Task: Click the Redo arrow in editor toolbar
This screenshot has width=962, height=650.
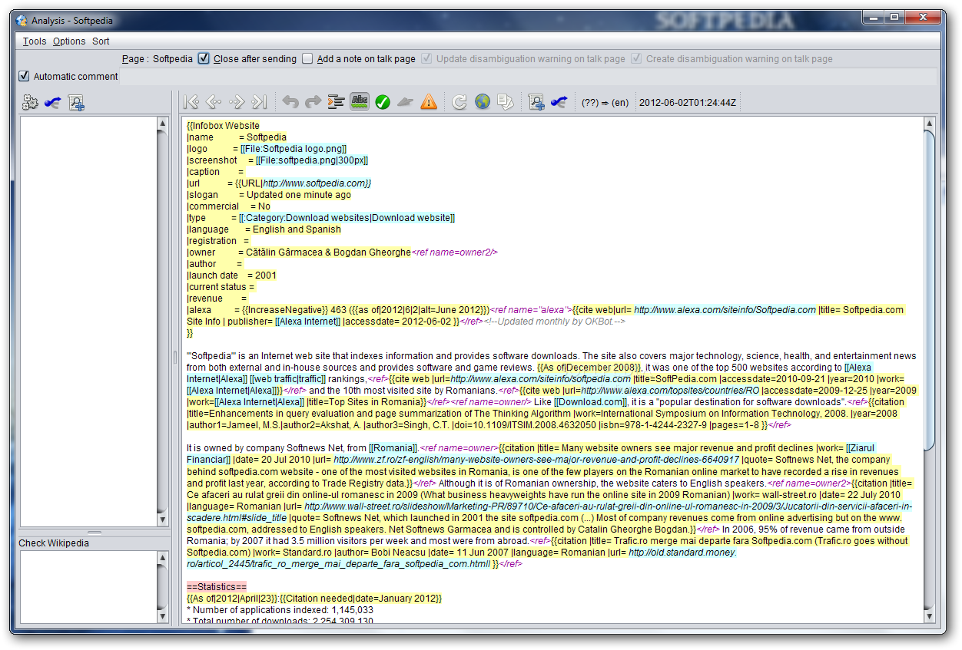Action: (313, 102)
